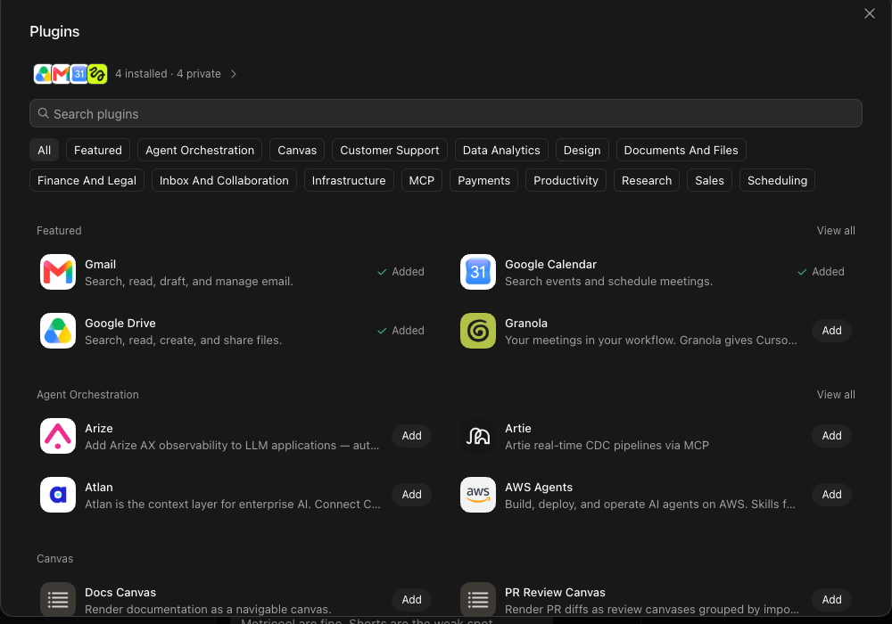Image resolution: width=892 pixels, height=624 pixels.
Task: Filter by Data Analytics
Action: pyautogui.click(x=501, y=150)
